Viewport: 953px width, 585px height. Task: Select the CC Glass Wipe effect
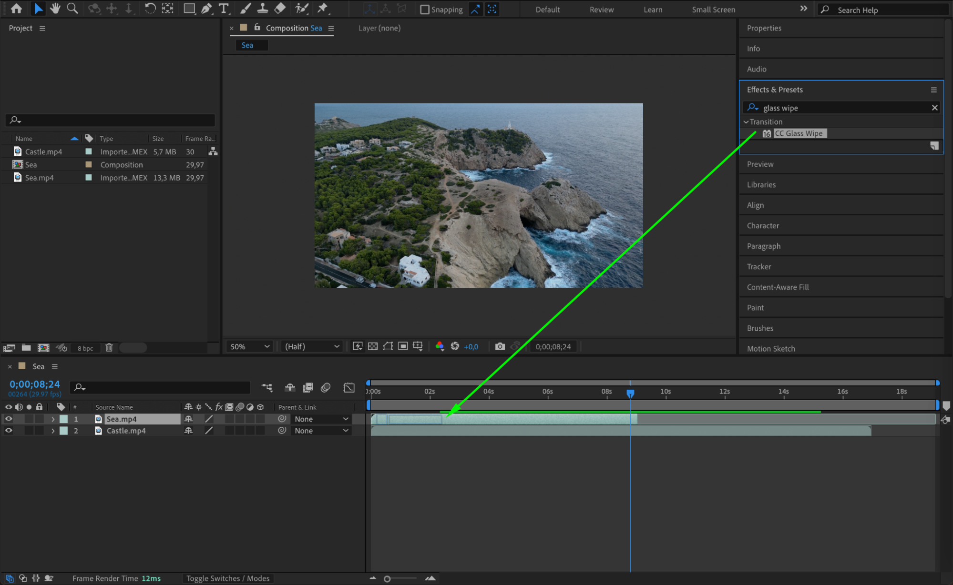point(799,133)
